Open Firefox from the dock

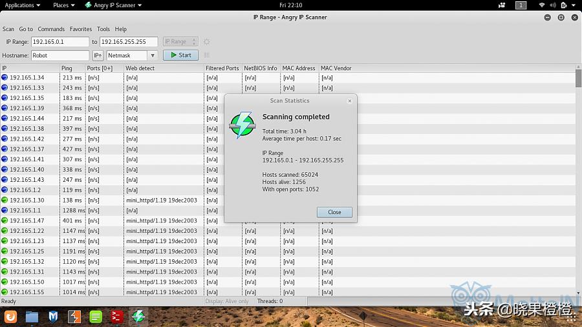(11, 317)
